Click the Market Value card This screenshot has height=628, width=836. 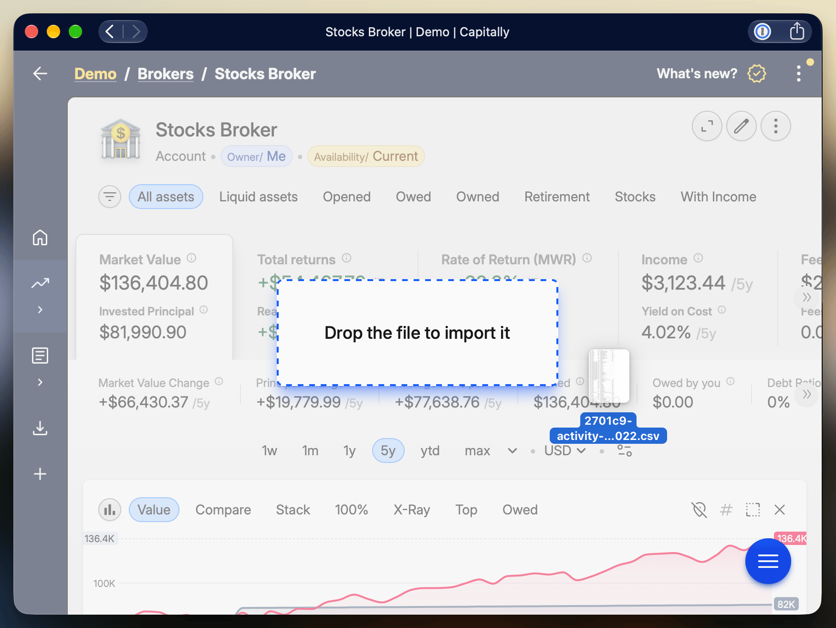click(x=154, y=297)
